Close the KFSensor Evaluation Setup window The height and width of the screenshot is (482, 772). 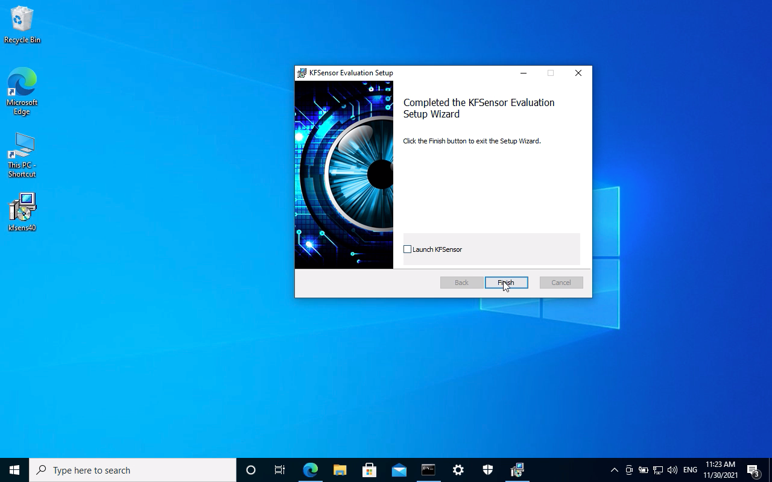coord(578,73)
